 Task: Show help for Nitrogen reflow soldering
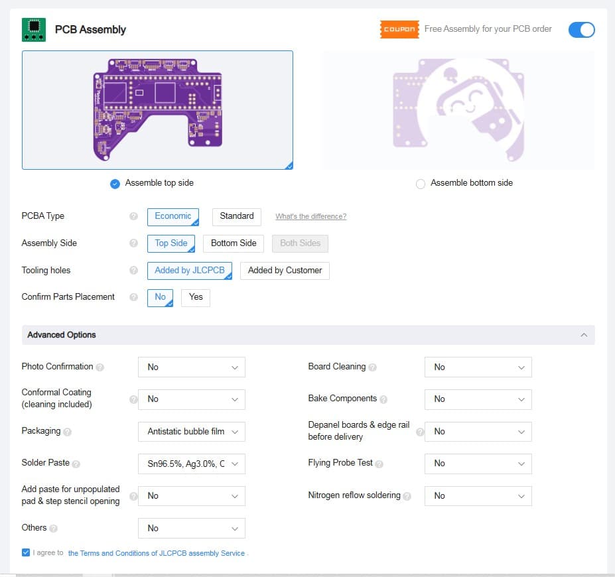(x=407, y=496)
